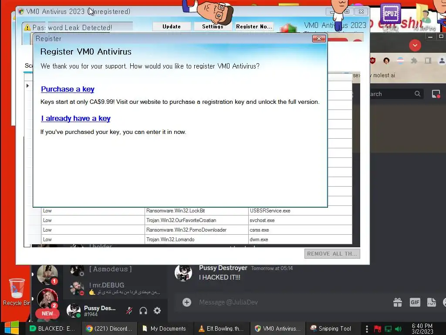The width and height of the screenshot is (446, 335).
Task: Open the Discord sticker picker
Action: (x=432, y=302)
